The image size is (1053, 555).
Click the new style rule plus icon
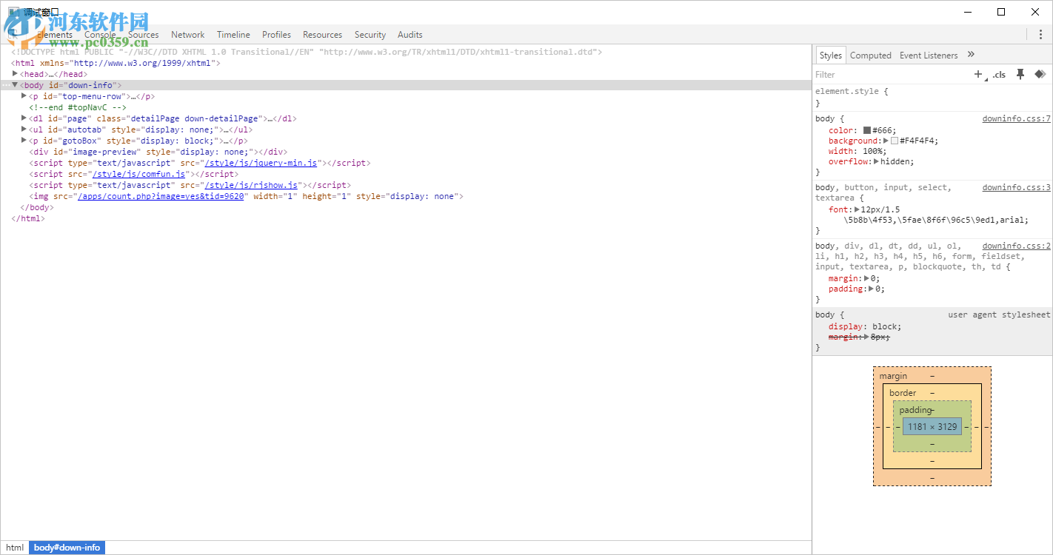pos(978,74)
